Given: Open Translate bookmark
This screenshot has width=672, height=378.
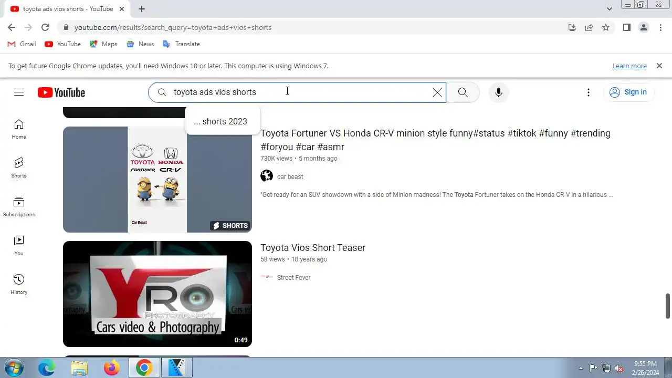Looking at the screenshot, I should click(x=181, y=44).
